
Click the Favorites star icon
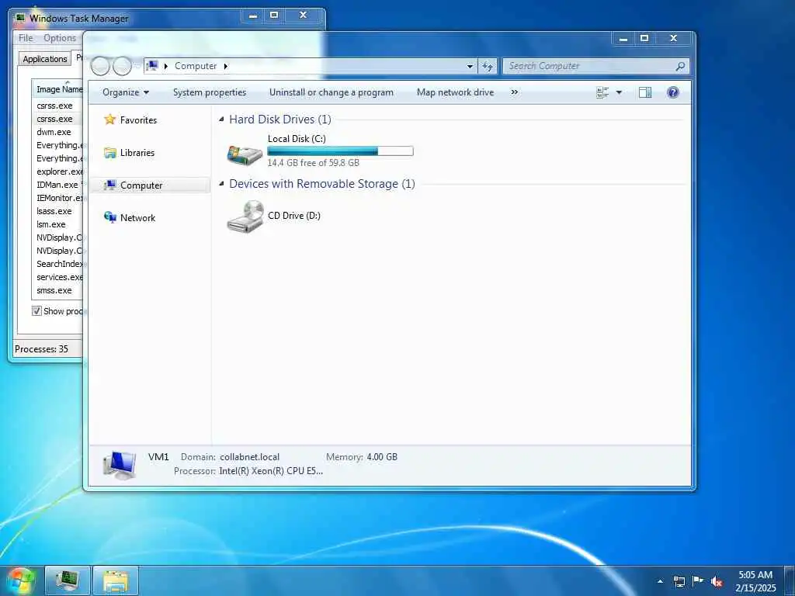click(110, 120)
